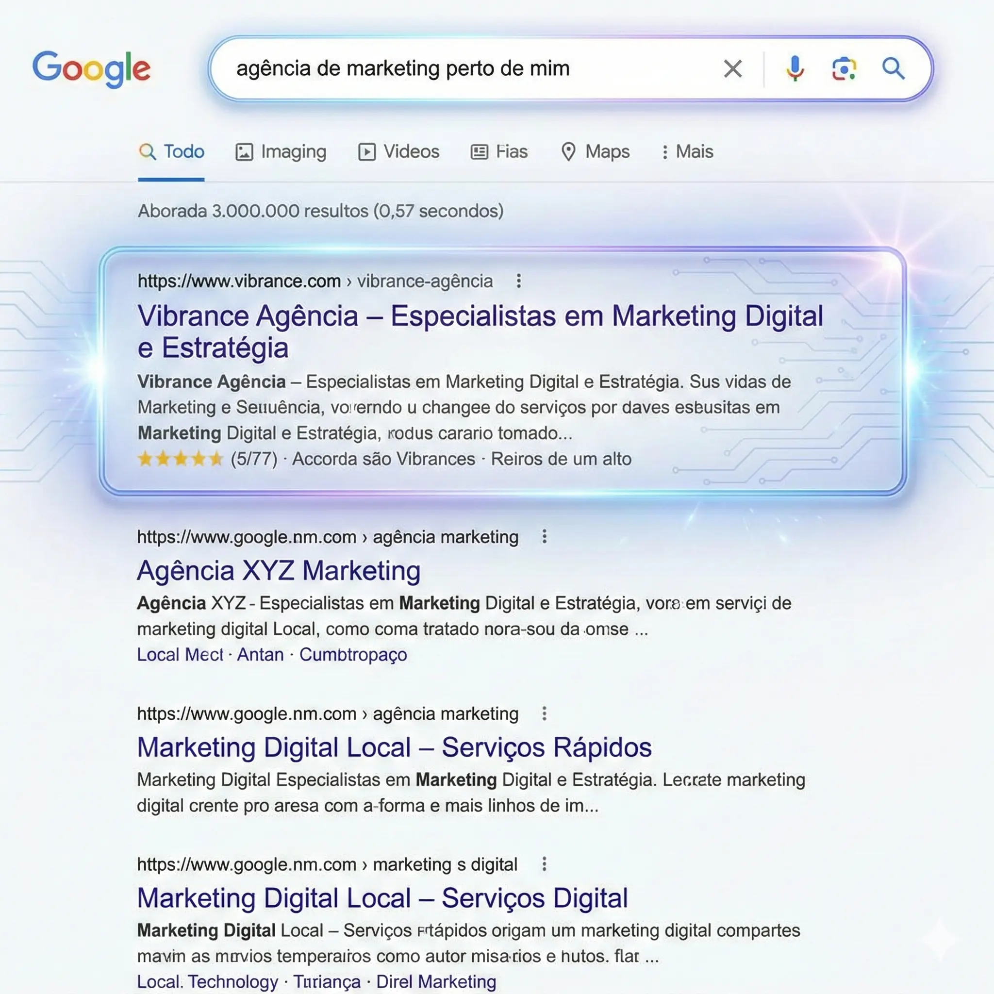This screenshot has height=994, width=994.
Task: Switch to the Videos tab
Action: [x=399, y=152]
